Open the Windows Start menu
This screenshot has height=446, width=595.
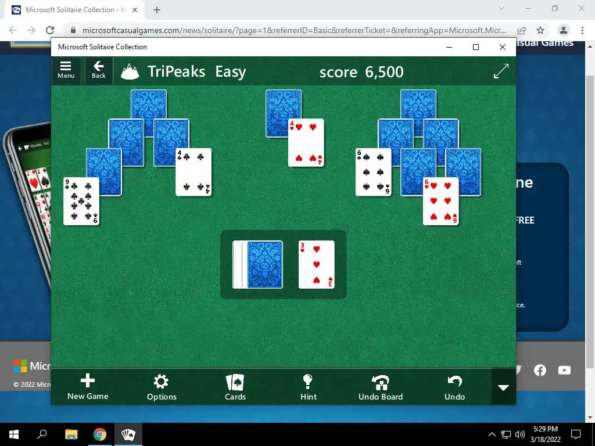(x=14, y=434)
